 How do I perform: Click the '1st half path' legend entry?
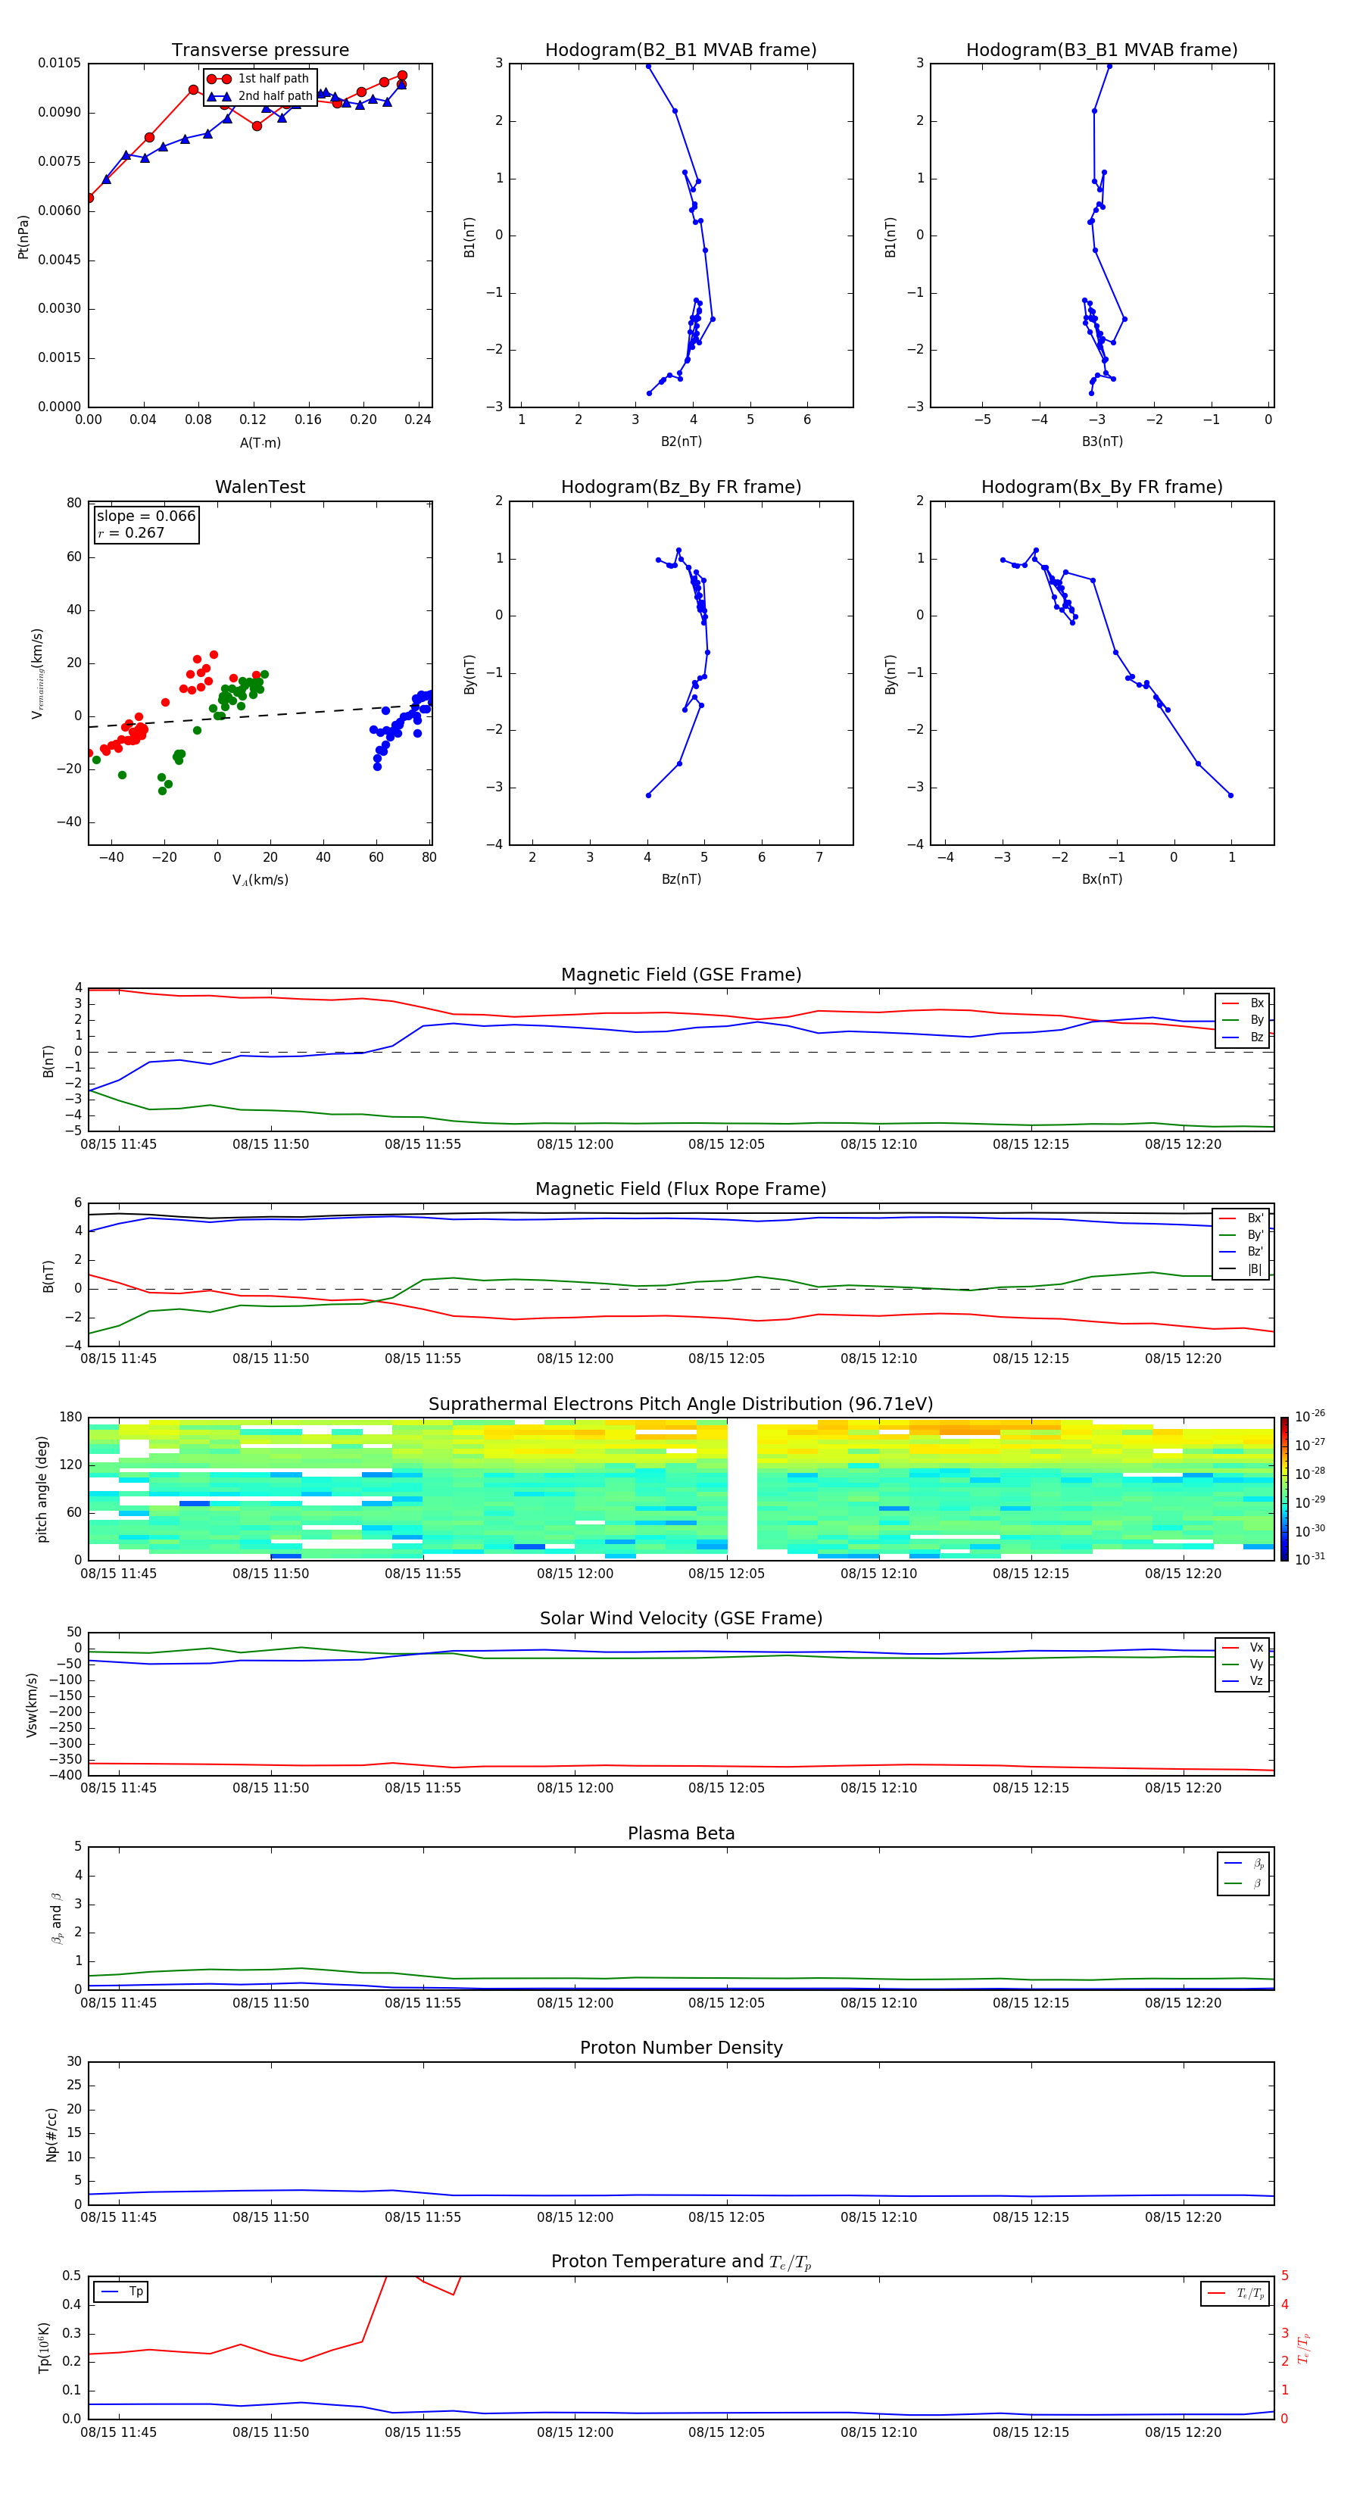(x=258, y=79)
